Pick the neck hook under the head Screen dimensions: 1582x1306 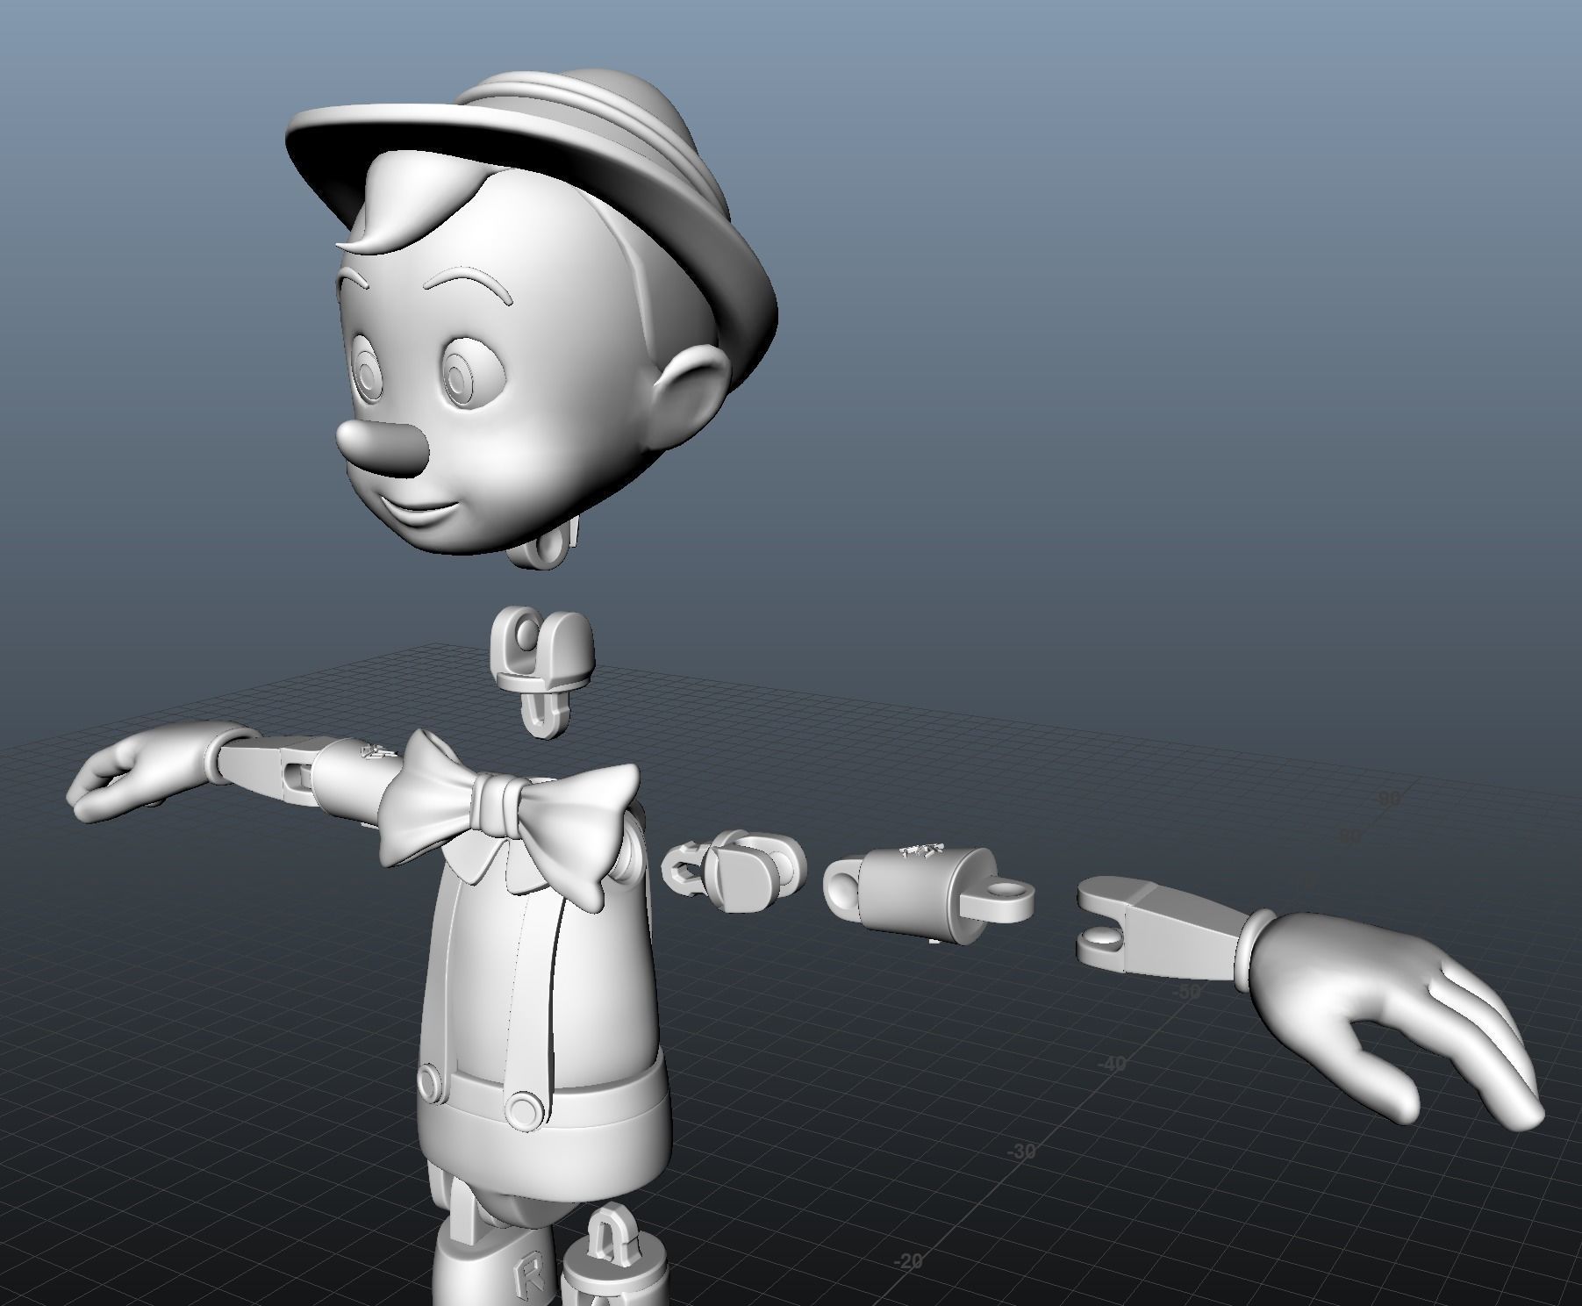tap(545, 544)
